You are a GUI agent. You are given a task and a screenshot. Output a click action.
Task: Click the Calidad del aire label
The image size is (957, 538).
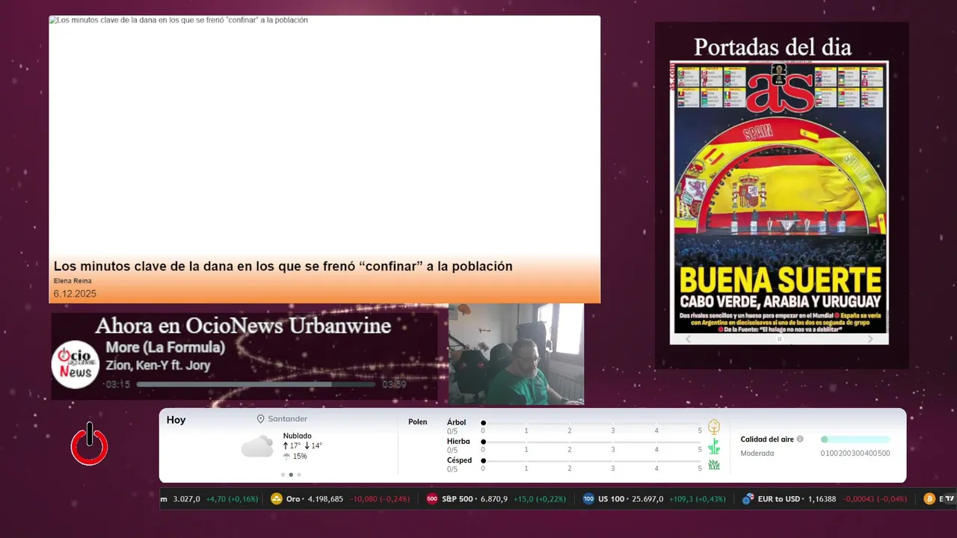[x=767, y=439]
